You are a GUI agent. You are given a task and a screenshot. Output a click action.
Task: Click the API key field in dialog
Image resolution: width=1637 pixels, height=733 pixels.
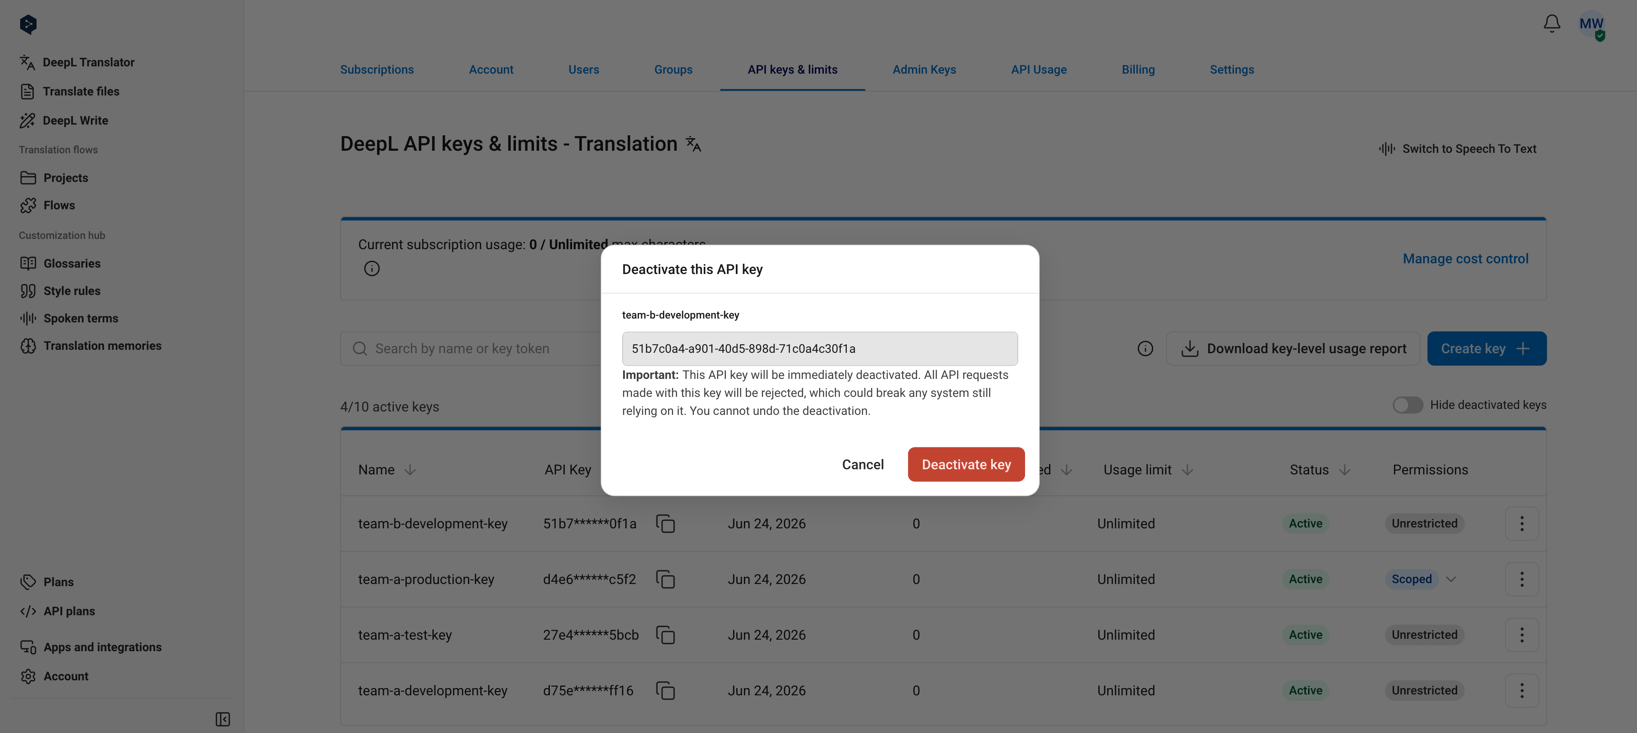(x=820, y=349)
